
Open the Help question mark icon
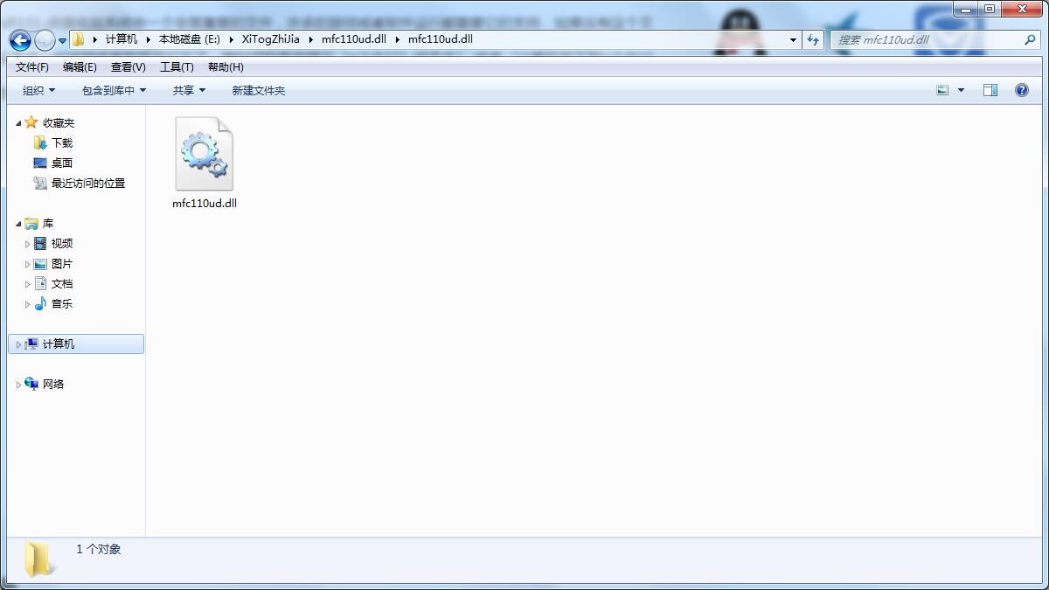click(x=1021, y=89)
